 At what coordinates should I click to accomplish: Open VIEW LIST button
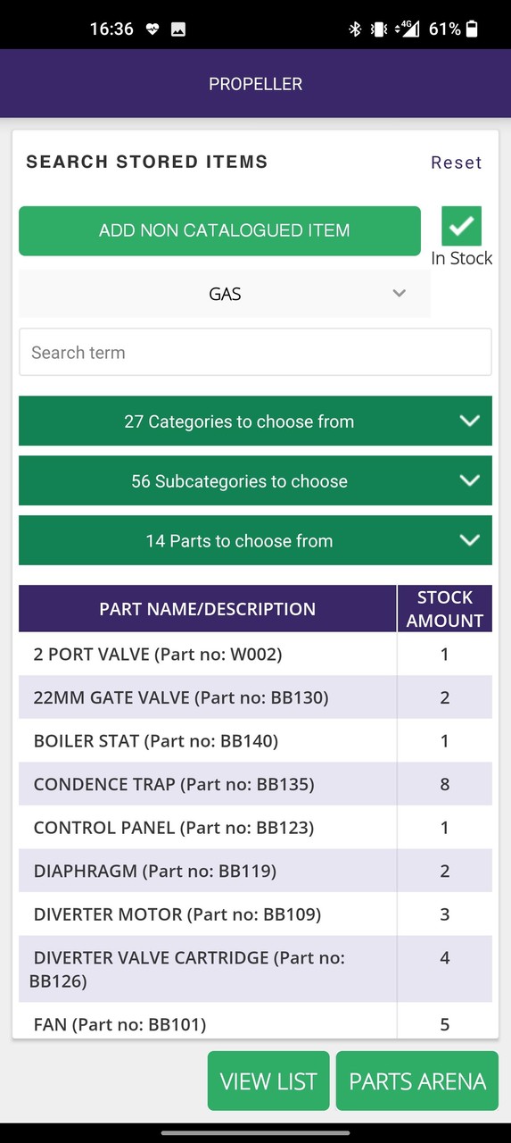(268, 1081)
